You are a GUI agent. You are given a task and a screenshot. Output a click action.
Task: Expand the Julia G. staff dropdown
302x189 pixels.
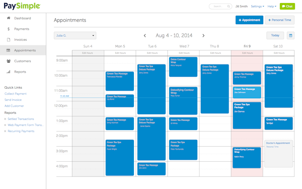pyautogui.click(x=75, y=35)
